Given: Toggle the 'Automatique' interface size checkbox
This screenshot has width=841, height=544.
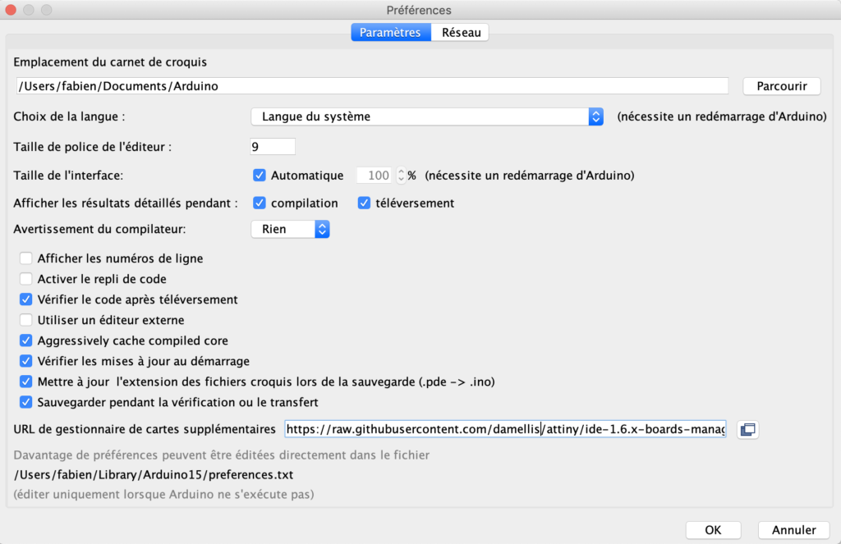Looking at the screenshot, I should tap(260, 175).
